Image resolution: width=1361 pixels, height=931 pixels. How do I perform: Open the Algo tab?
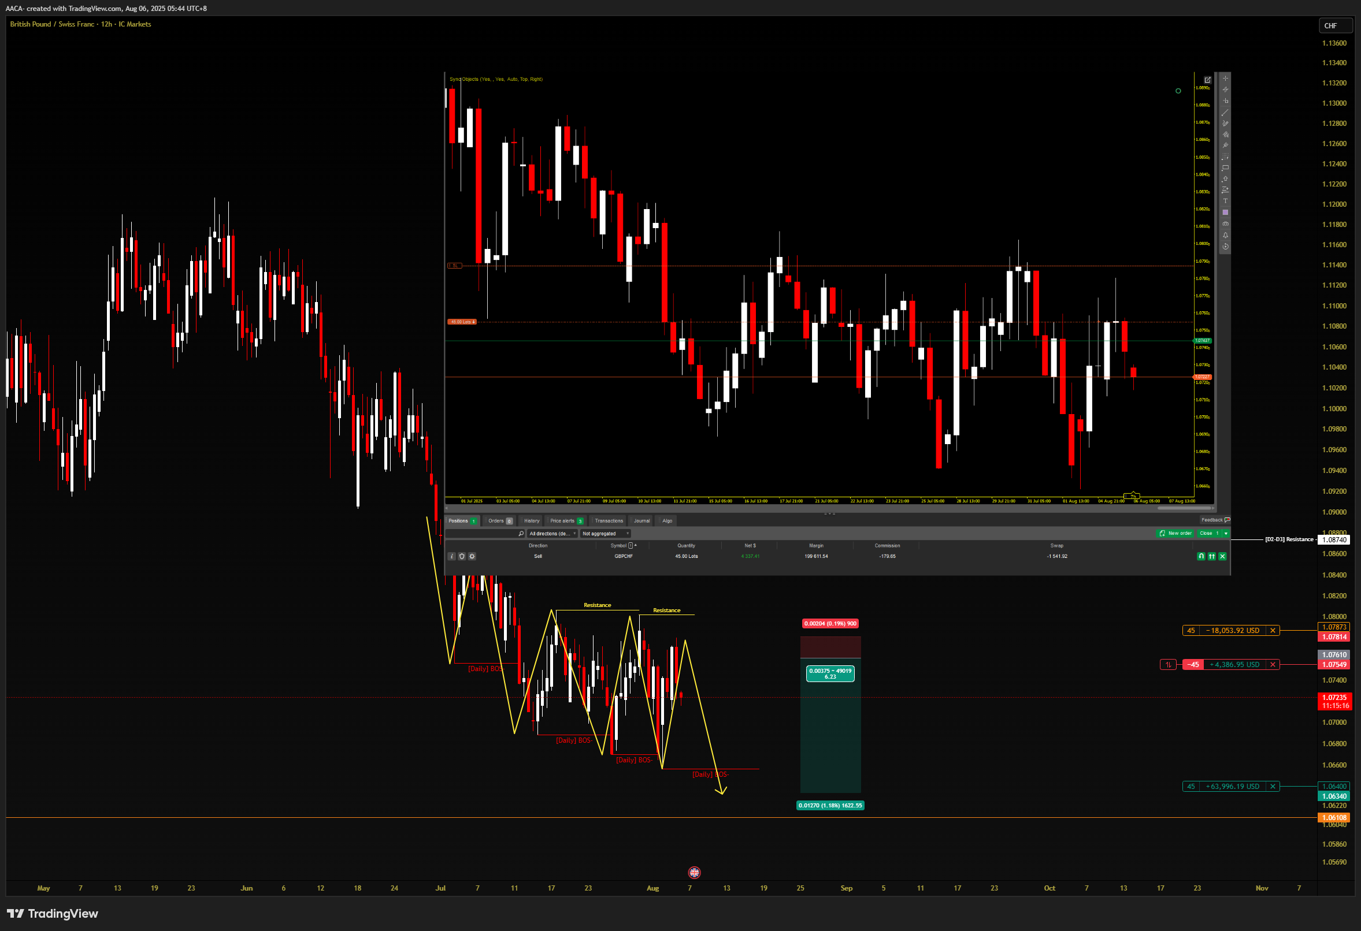click(x=667, y=521)
